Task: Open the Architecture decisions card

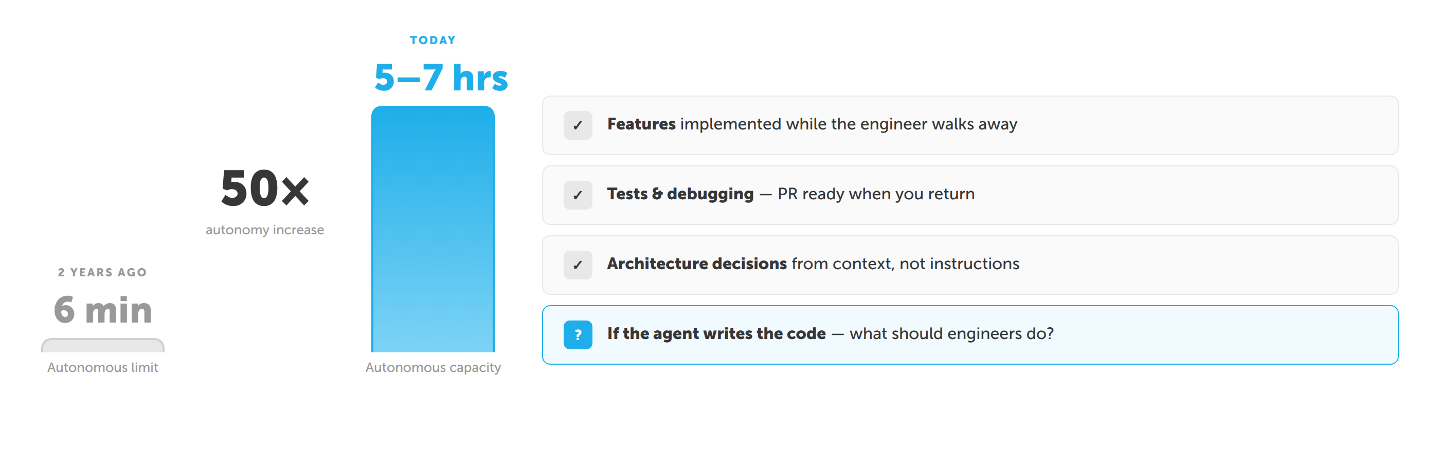Action: (x=970, y=265)
